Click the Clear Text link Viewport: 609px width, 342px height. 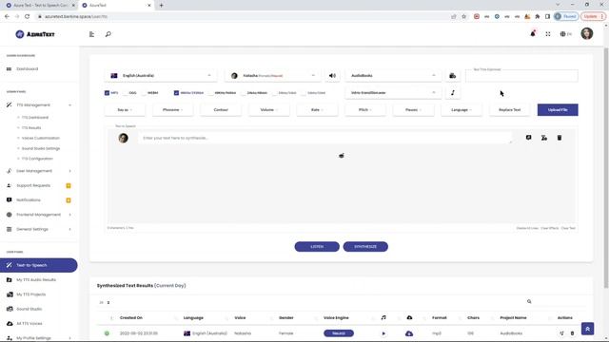pos(568,228)
